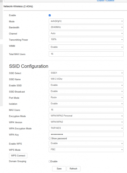
Task: Click the SSID Name input field
Action: pyautogui.click(x=86, y=79)
